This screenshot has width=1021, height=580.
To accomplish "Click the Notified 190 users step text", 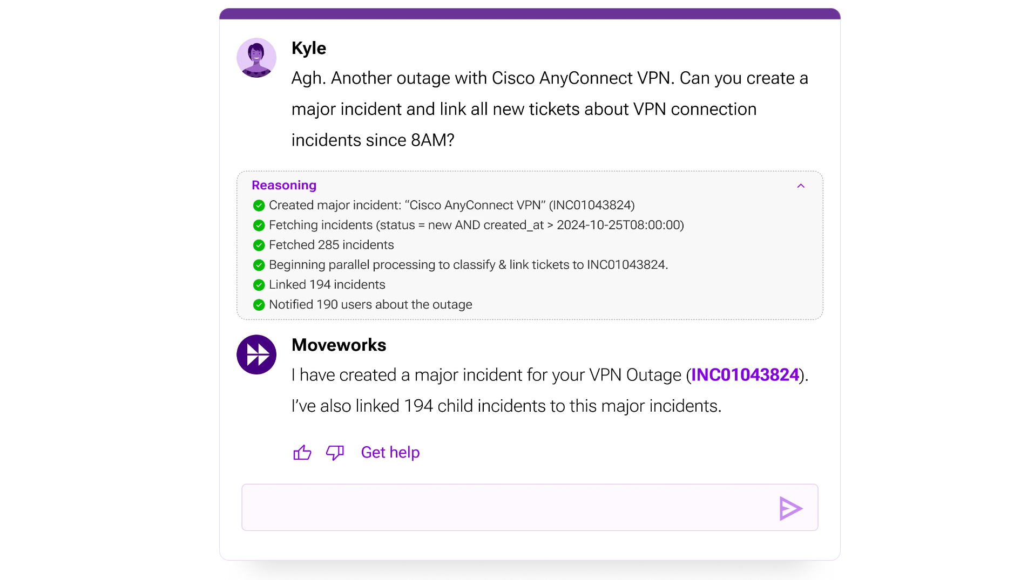I will 370,305.
